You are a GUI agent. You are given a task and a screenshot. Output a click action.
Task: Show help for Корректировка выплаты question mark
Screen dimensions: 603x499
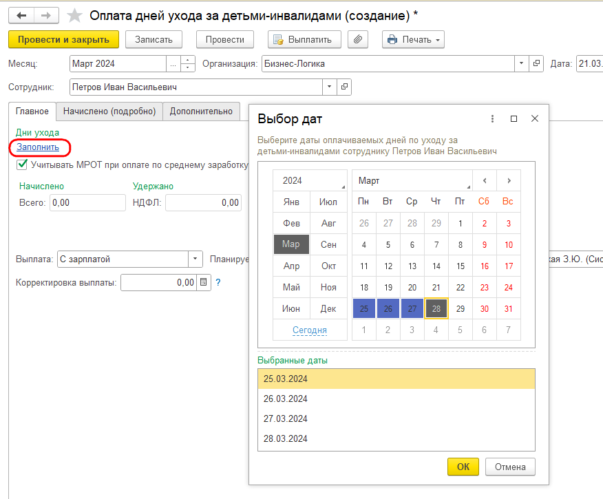[x=218, y=283]
